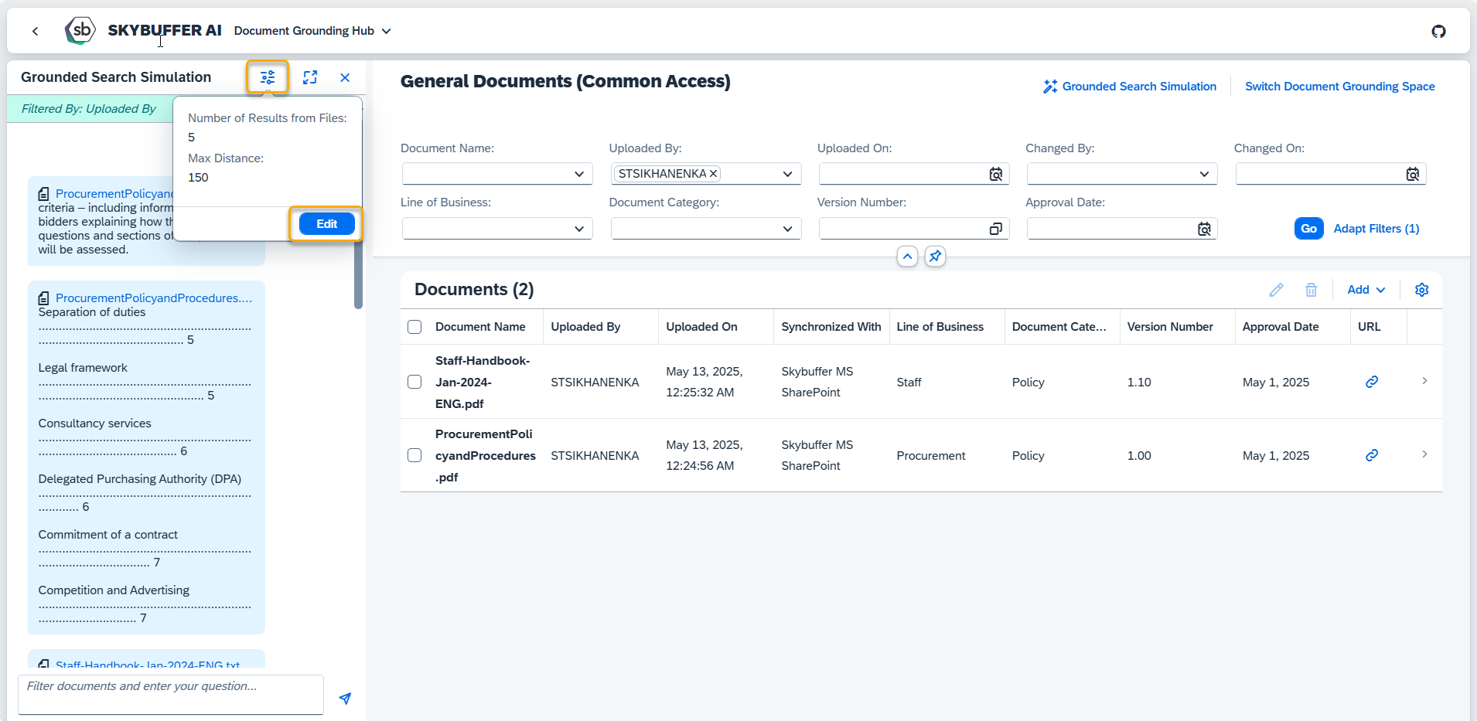
Task: Click the Uploaded On column header
Action: coord(701,327)
